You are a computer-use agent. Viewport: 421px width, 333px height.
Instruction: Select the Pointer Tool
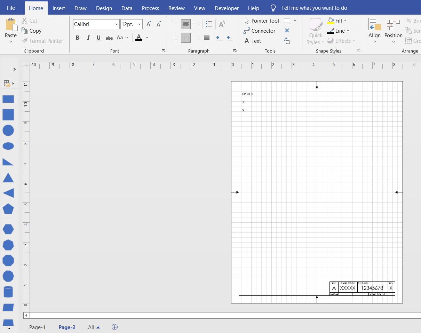(262, 21)
